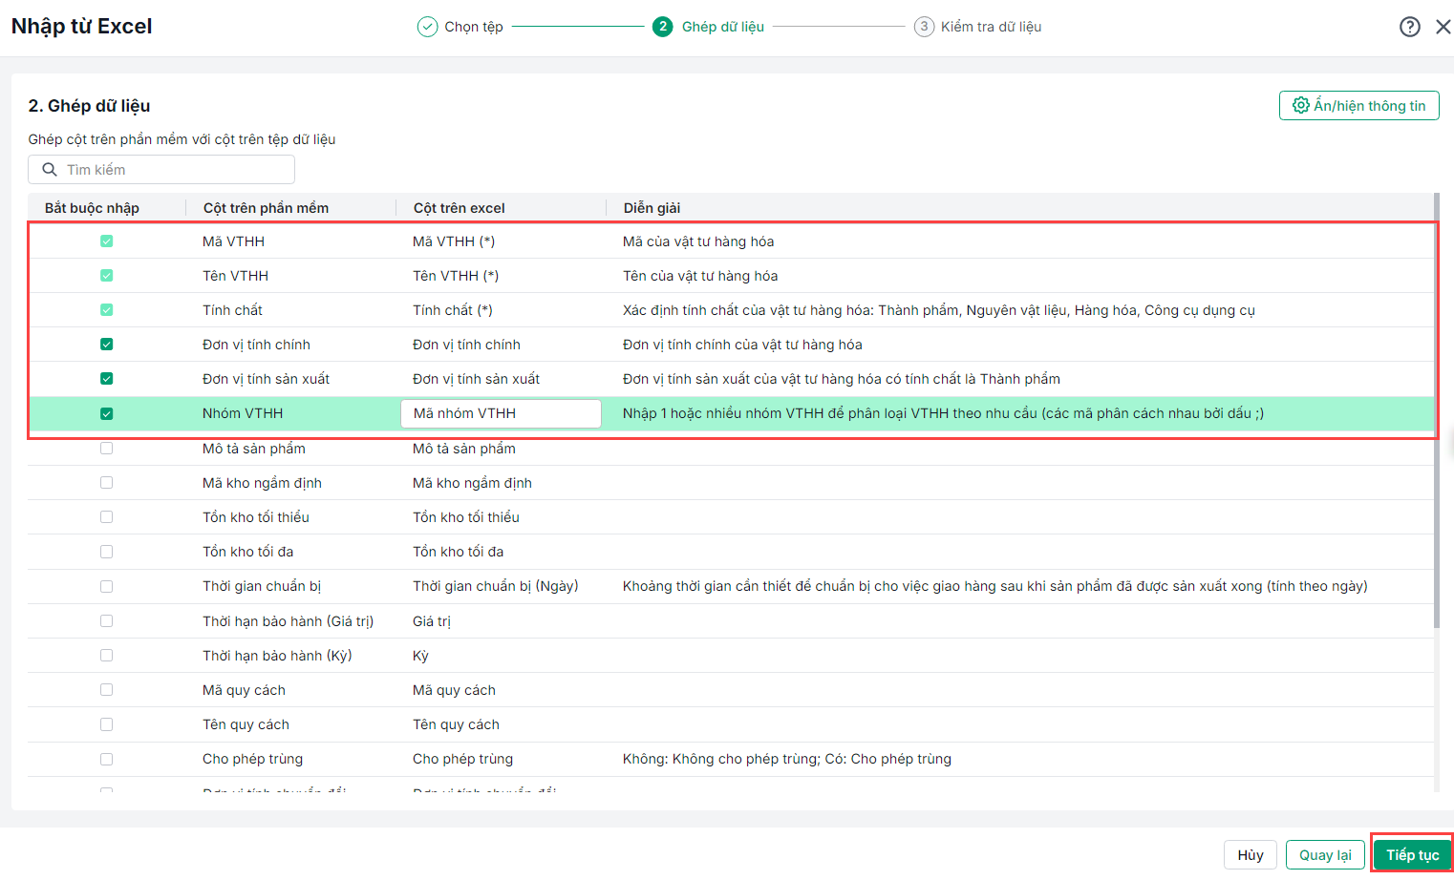Go to the Kiểm tra dữ liệu step

[991, 27]
